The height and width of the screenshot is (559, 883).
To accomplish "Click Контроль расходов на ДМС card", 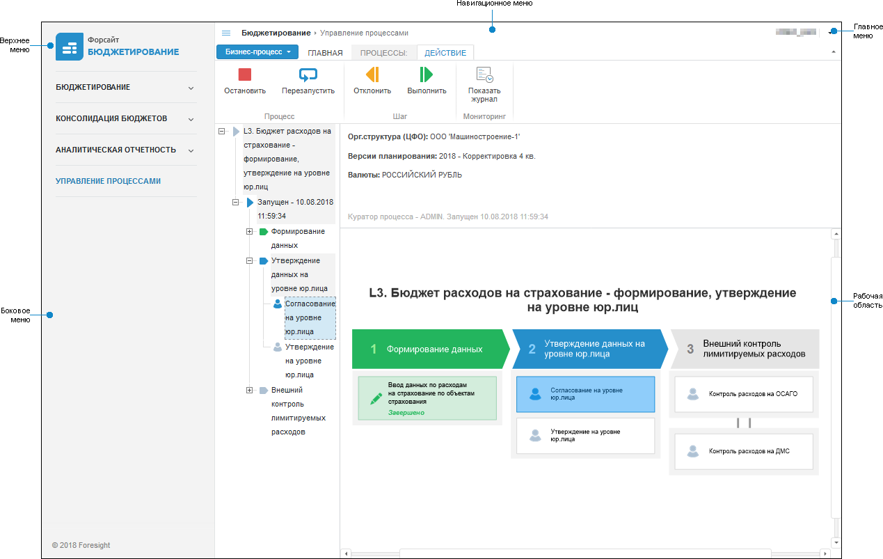I will (x=744, y=451).
